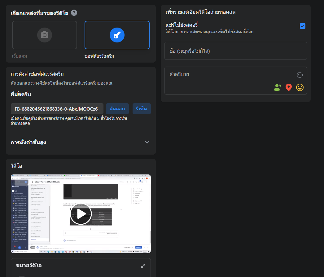Image resolution: width=324 pixels, height=277 pixels.
Task: Select the webcam video source card
Action: [45, 35]
